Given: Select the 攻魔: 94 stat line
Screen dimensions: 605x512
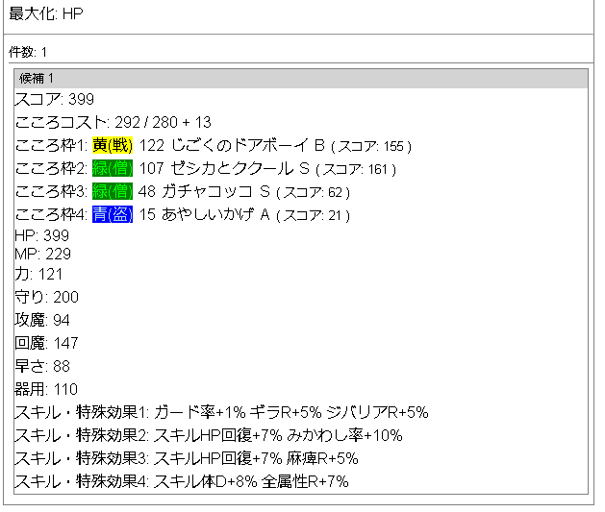Looking at the screenshot, I should [x=42, y=320].
